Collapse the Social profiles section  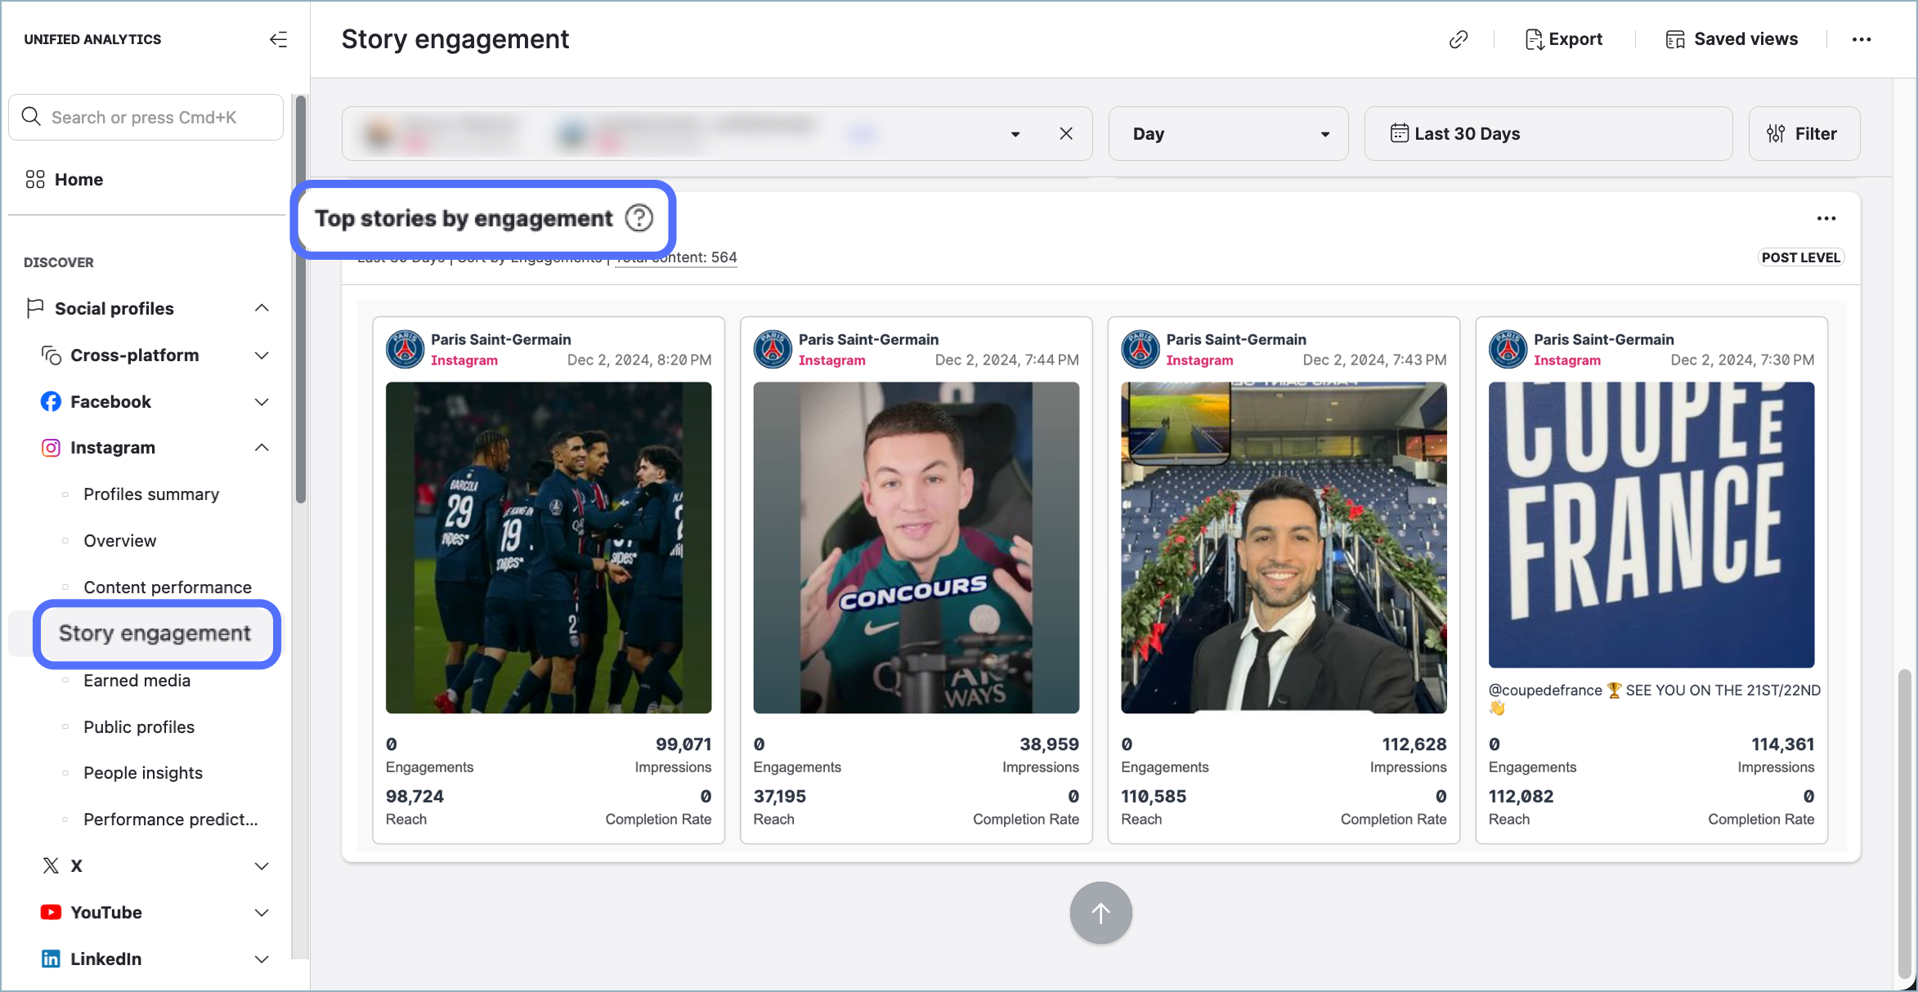point(262,308)
